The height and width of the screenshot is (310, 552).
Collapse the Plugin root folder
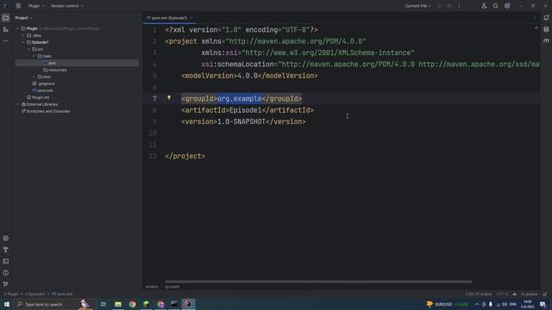click(x=17, y=28)
